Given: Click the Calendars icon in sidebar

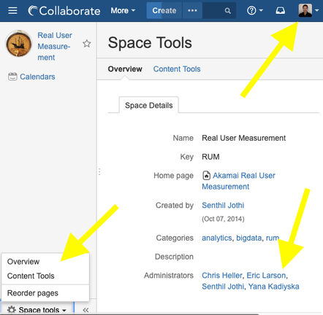Looking at the screenshot, I should (12, 77).
